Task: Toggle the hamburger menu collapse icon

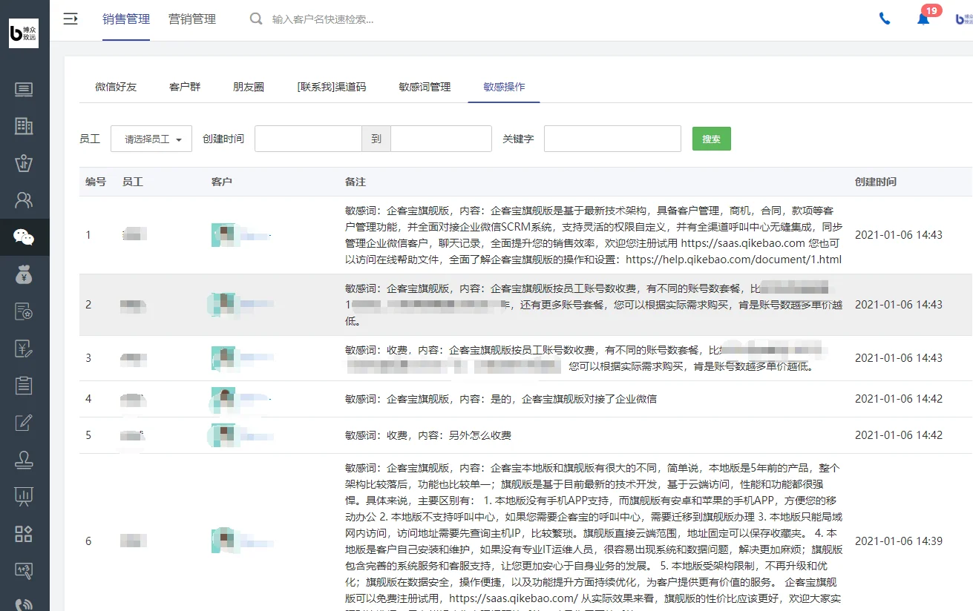Action: click(x=71, y=19)
